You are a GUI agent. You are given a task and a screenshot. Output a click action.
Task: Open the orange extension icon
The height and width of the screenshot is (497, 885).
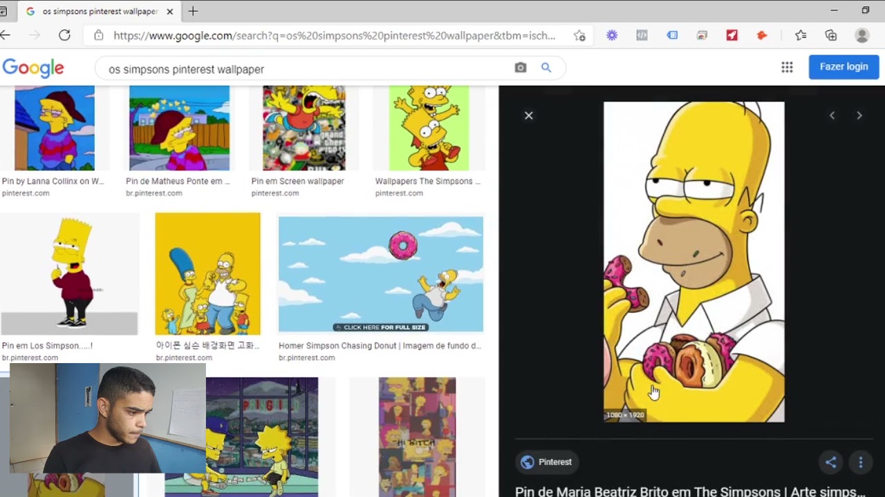(x=762, y=35)
